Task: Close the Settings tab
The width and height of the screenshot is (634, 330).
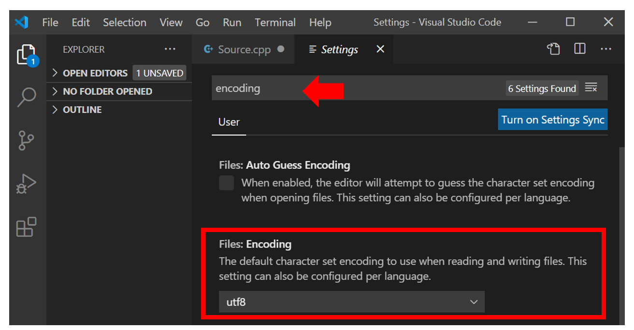Action: [x=380, y=49]
